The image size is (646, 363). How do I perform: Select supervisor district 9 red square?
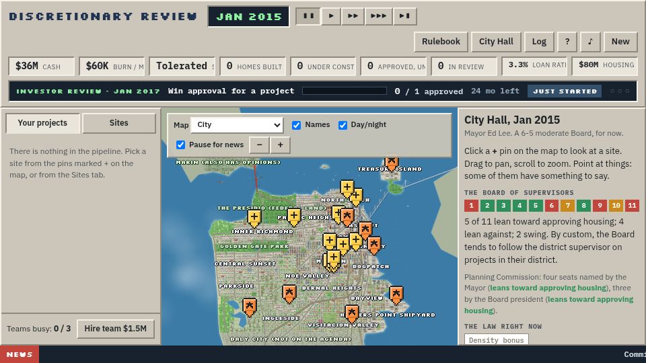coord(600,206)
